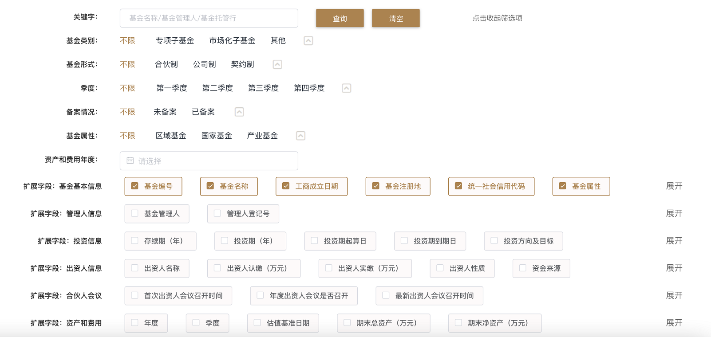Expand the 资产和费用 extended fields
The width and height of the screenshot is (711, 337).
pos(674,323)
